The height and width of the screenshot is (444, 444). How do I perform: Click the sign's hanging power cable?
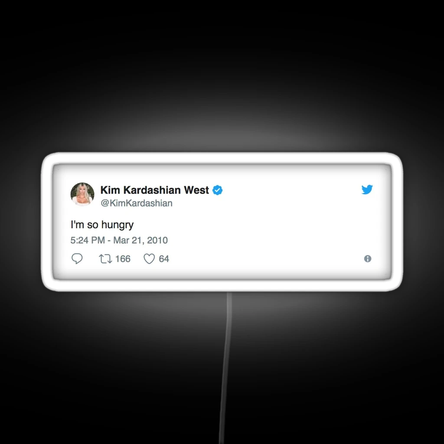pos(226,368)
